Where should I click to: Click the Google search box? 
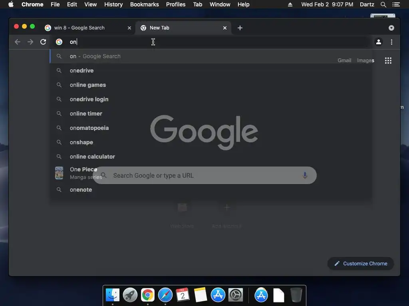[204, 175]
